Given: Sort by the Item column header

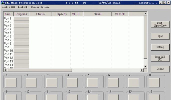Looking at the screenshot, I should 8,14.
